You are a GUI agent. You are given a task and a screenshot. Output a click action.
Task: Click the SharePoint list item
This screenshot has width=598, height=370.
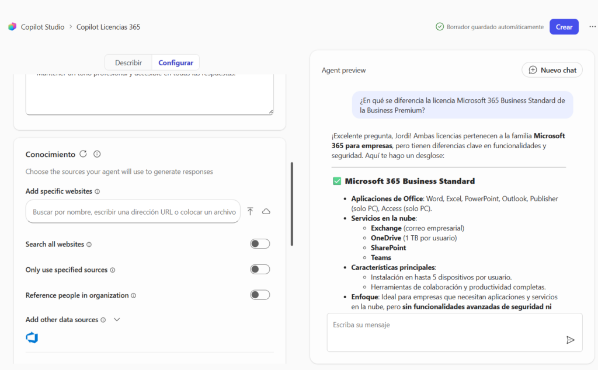point(388,247)
